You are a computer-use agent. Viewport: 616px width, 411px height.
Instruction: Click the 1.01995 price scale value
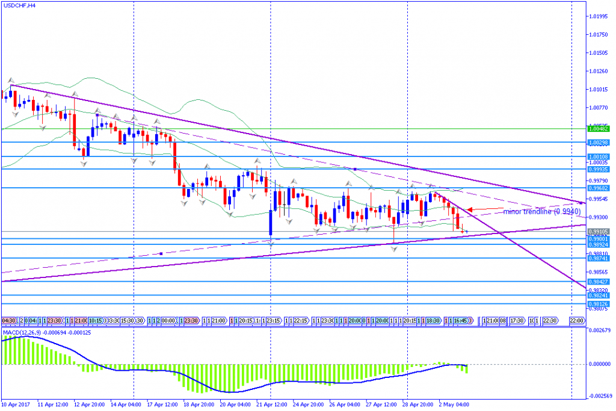[x=598, y=16]
